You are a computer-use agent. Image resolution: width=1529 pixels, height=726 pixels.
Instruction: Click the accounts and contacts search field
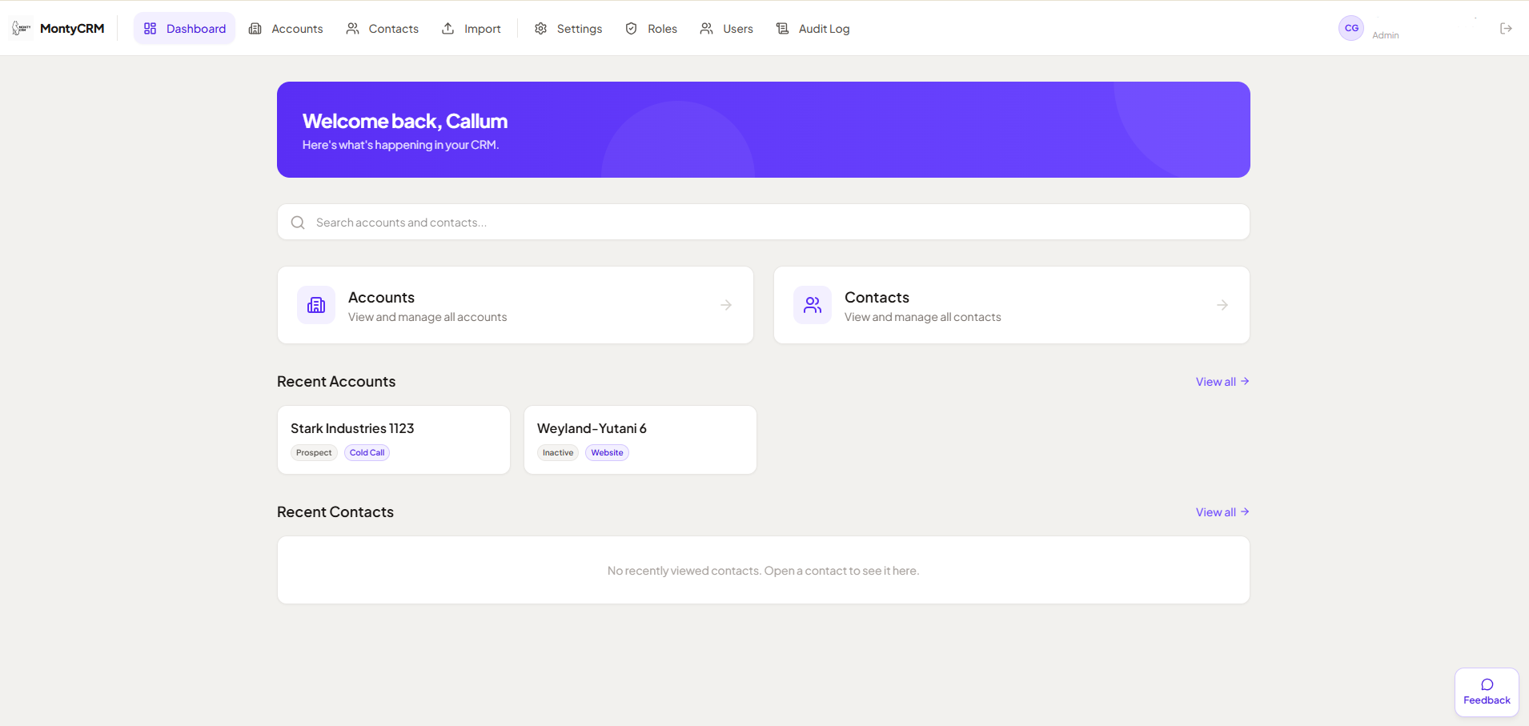(x=760, y=222)
